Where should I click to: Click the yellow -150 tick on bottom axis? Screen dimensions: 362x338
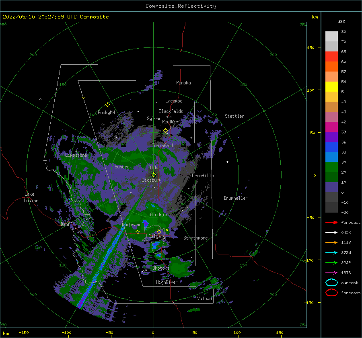(x=24, y=332)
